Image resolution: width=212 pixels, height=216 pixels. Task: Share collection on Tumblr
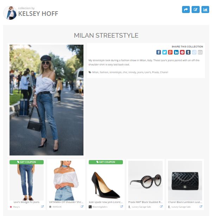pyautogui.click(x=188, y=52)
